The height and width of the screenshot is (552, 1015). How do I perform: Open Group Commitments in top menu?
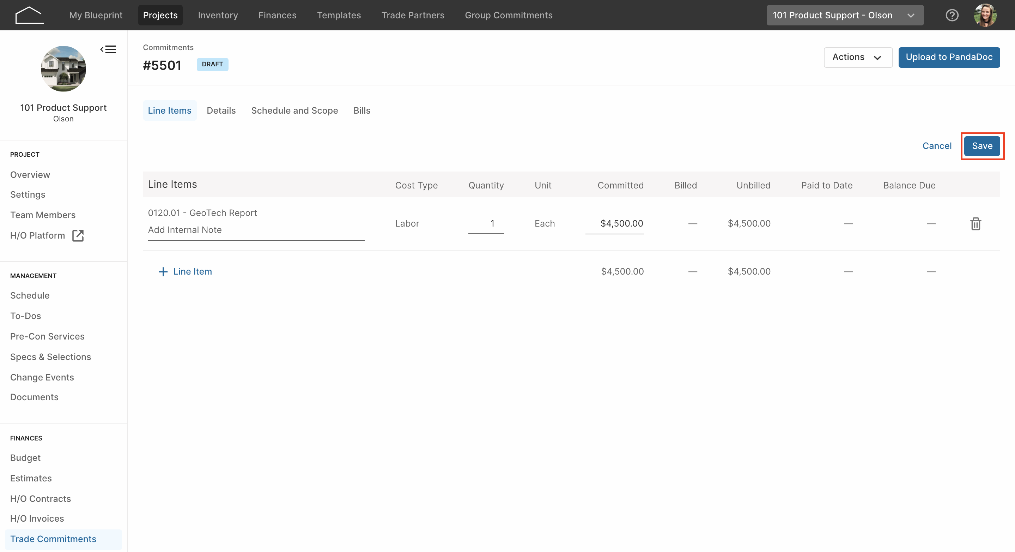508,16
